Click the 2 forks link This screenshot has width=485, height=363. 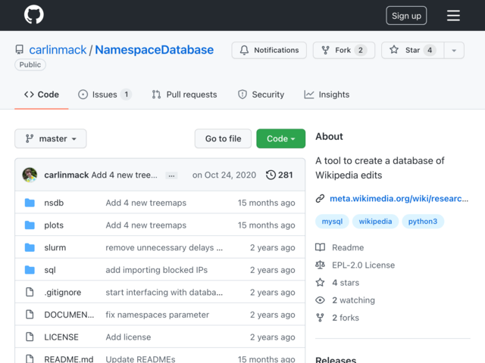[346, 318]
